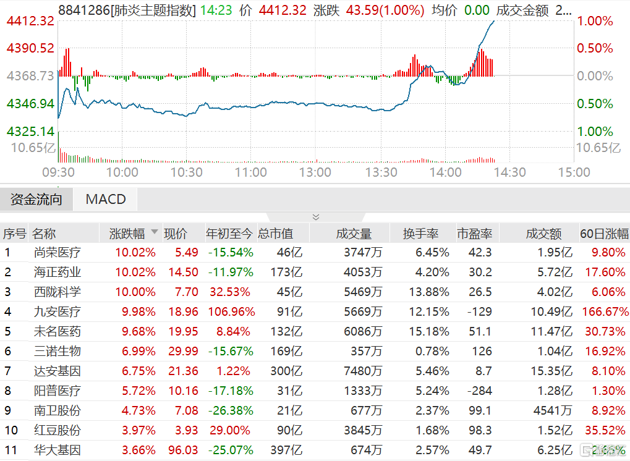Image resolution: width=630 pixels, height=461 pixels.
Task: Sort by 总市值 column header
Action: (276, 234)
